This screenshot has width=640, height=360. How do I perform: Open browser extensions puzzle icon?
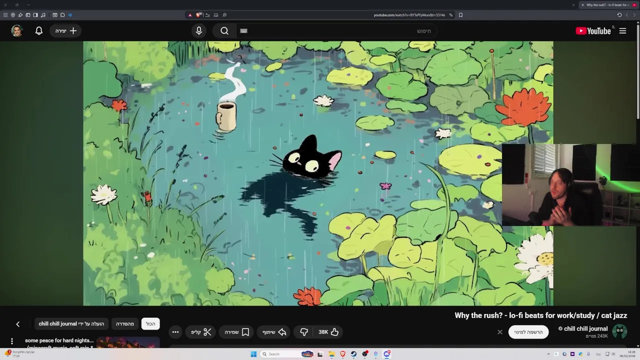point(62,15)
